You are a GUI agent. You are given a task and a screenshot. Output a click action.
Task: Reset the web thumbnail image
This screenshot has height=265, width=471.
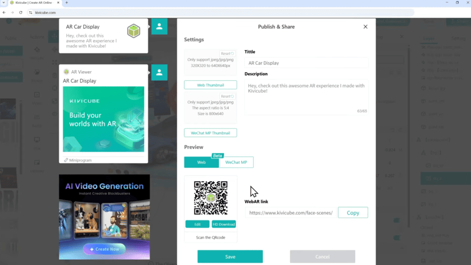[227, 53]
